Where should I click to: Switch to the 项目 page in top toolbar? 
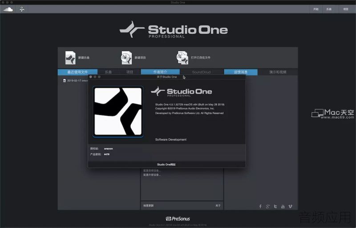(x=346, y=9)
